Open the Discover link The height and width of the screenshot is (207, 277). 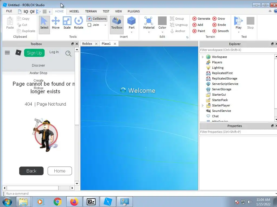pyautogui.click(x=38, y=65)
